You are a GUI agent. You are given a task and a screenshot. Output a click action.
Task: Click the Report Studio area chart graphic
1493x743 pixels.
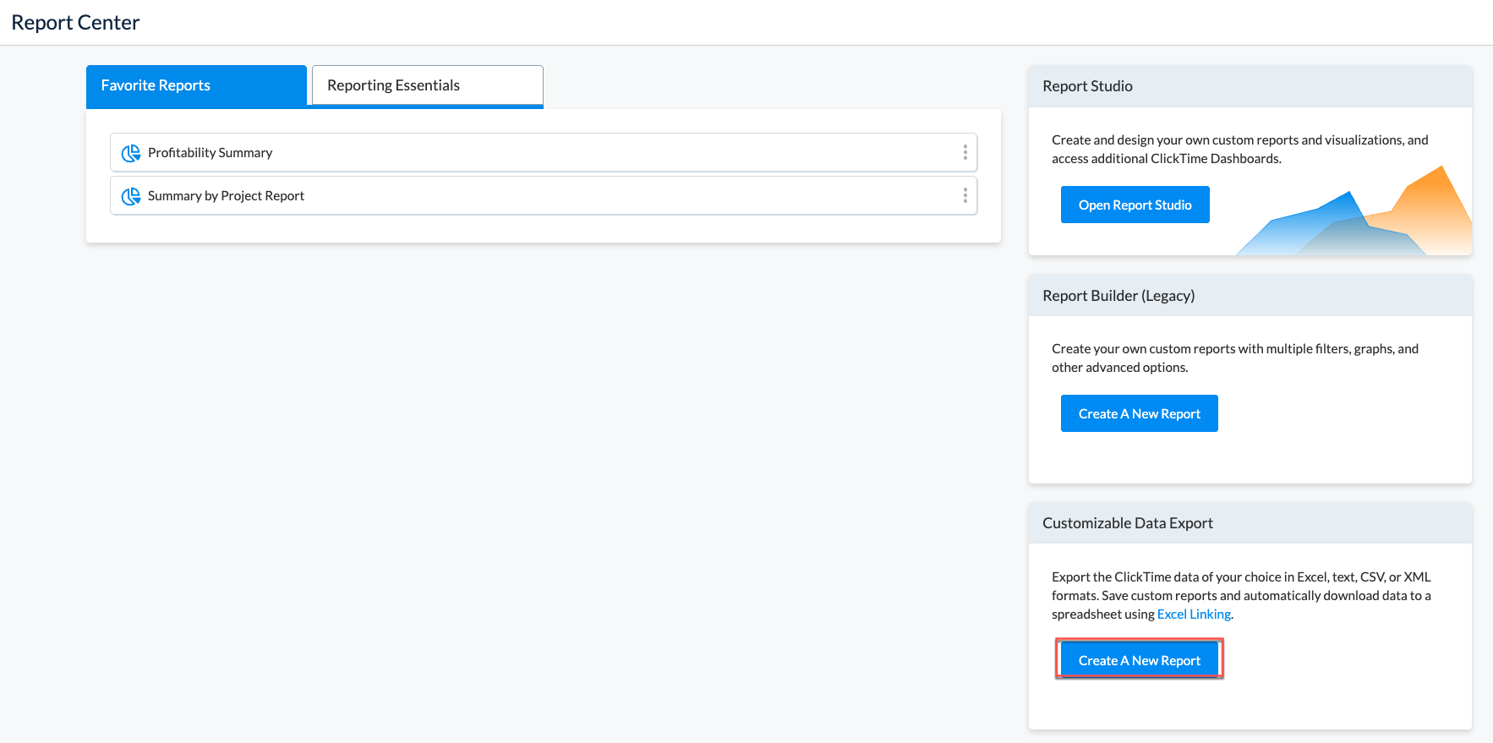pyautogui.click(x=1354, y=211)
